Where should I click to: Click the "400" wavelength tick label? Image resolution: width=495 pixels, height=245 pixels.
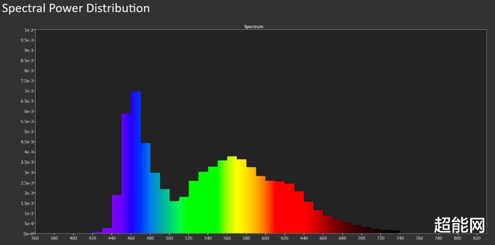(73, 238)
